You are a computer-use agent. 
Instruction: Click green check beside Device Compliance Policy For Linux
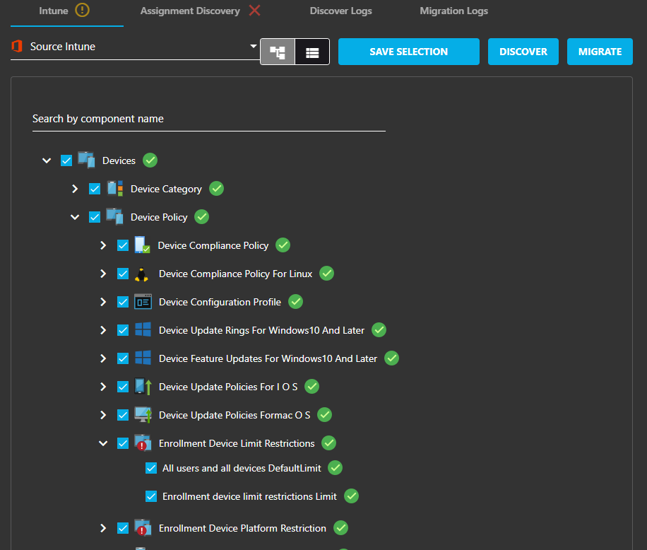tap(326, 274)
